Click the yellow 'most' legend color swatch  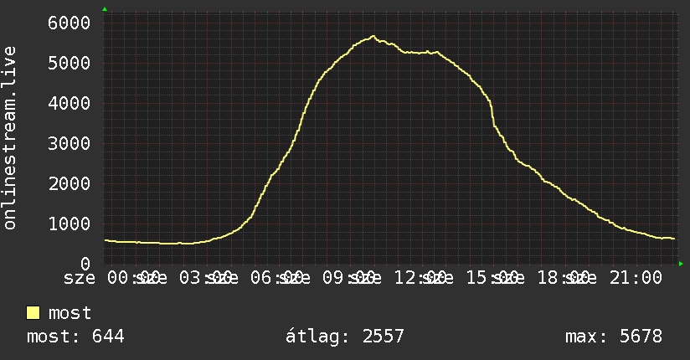click(x=33, y=313)
